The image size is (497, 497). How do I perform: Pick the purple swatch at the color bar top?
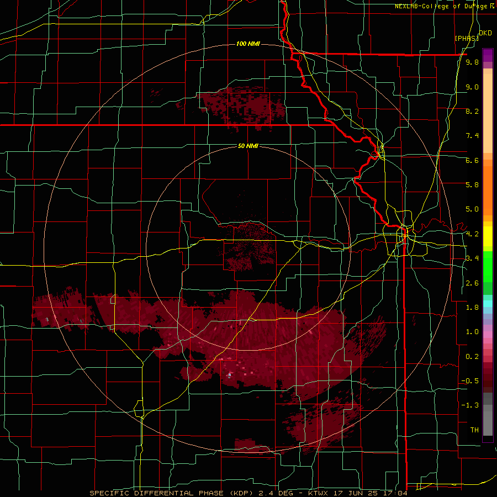coord(488,55)
